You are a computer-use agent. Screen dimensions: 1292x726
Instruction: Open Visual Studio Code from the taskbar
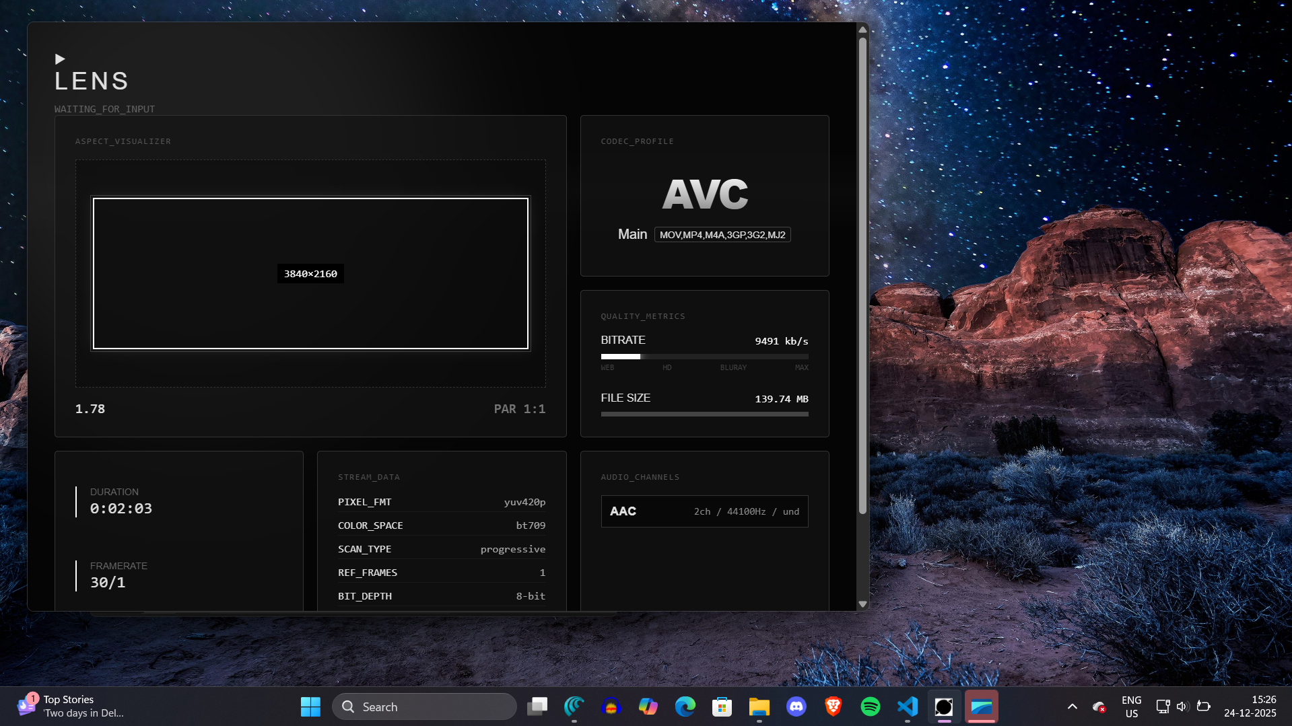pos(908,706)
